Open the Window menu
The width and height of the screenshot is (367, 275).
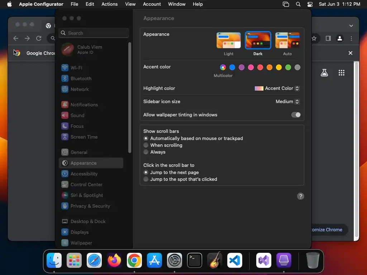coord(177,4)
